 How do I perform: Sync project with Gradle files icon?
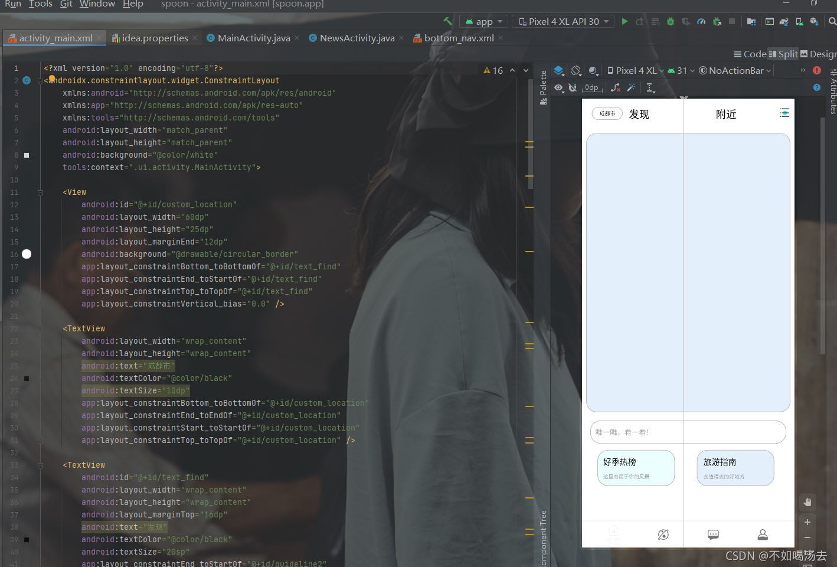pos(784,21)
